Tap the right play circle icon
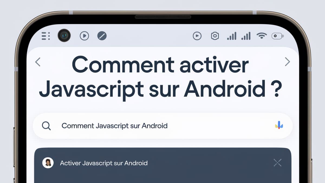The height and width of the screenshot is (183, 325). coord(197,36)
